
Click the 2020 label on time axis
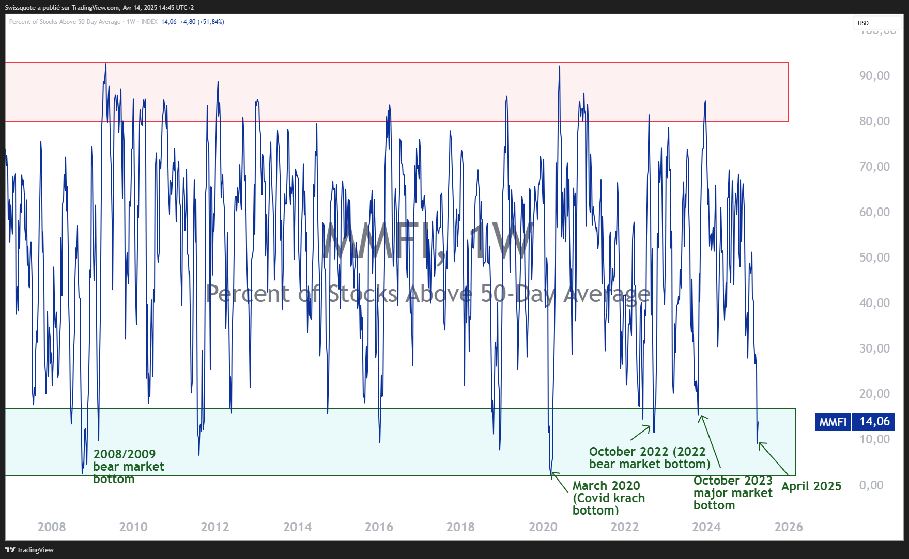(x=543, y=527)
